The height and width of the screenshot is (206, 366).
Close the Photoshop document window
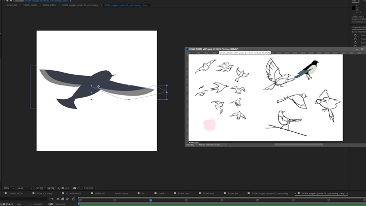click(x=362, y=49)
